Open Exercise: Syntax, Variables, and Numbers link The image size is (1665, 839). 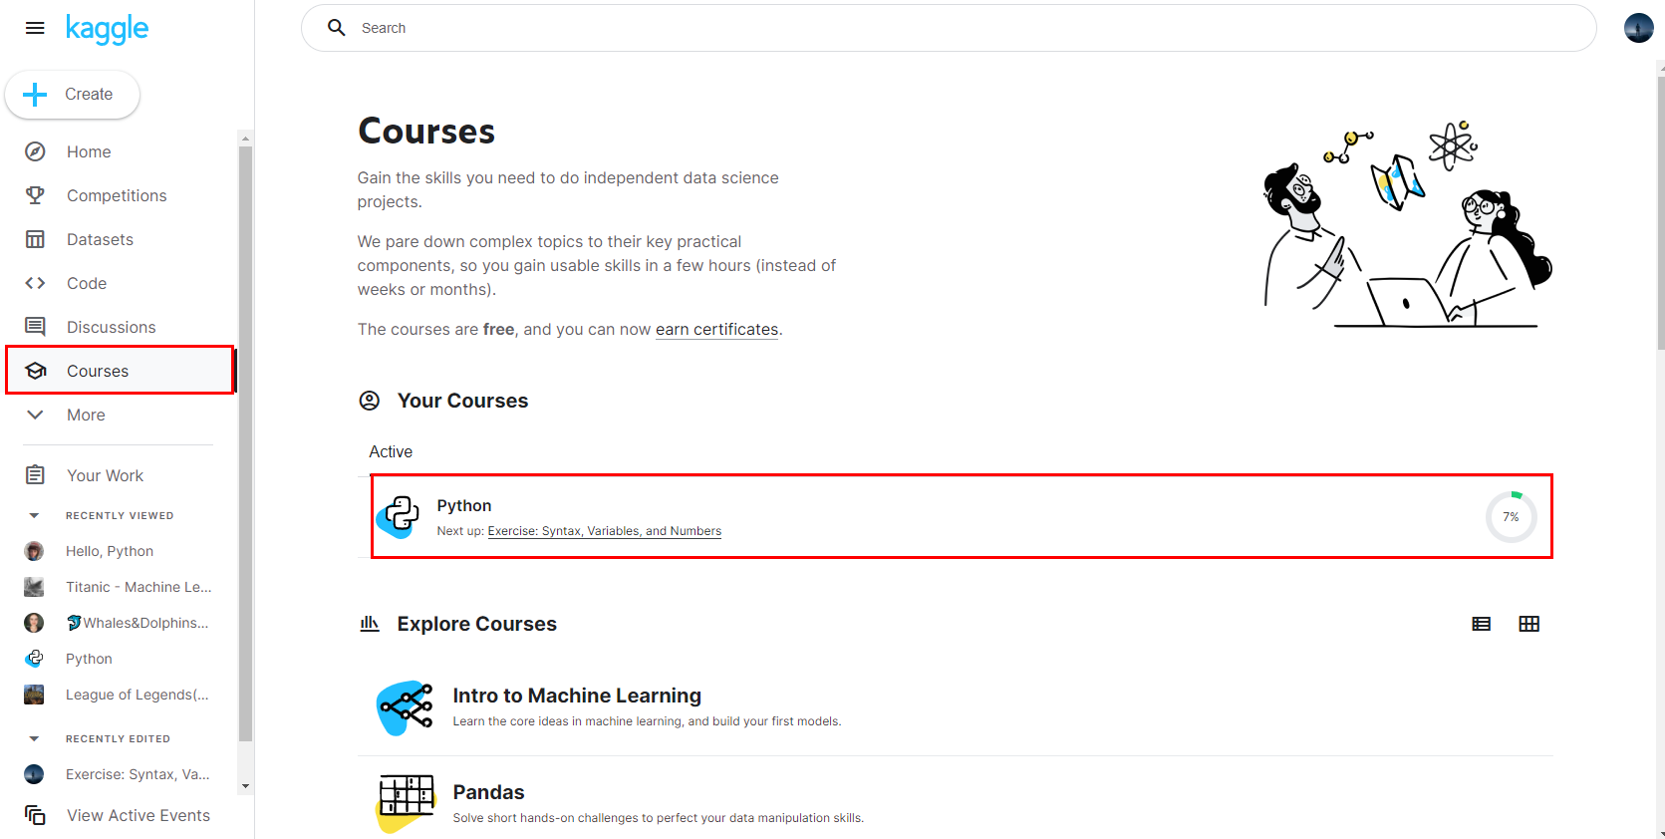[x=605, y=531]
